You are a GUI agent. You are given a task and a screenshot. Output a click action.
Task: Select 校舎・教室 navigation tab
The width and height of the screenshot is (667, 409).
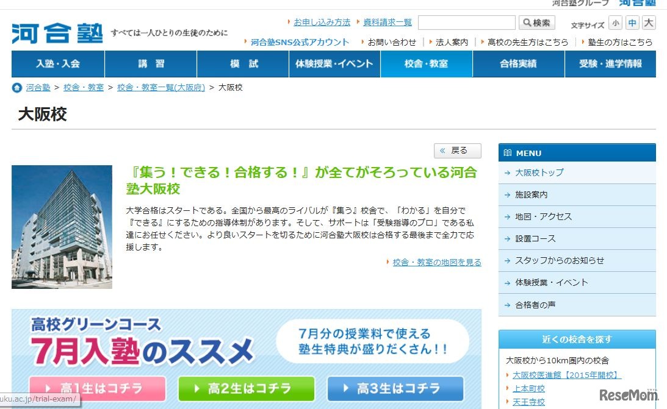[x=426, y=64]
